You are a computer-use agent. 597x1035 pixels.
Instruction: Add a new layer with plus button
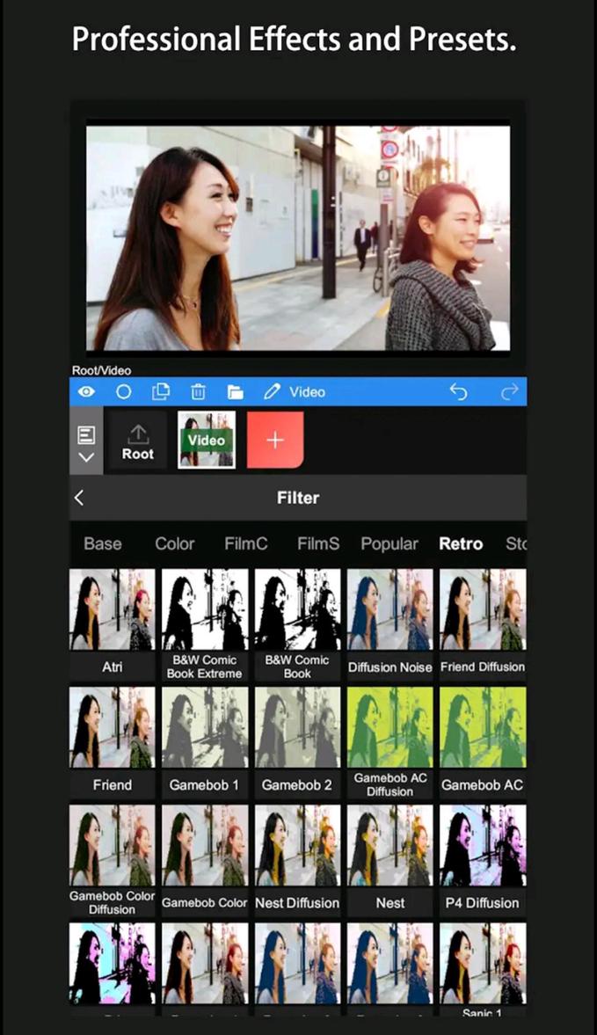pyautogui.click(x=275, y=440)
